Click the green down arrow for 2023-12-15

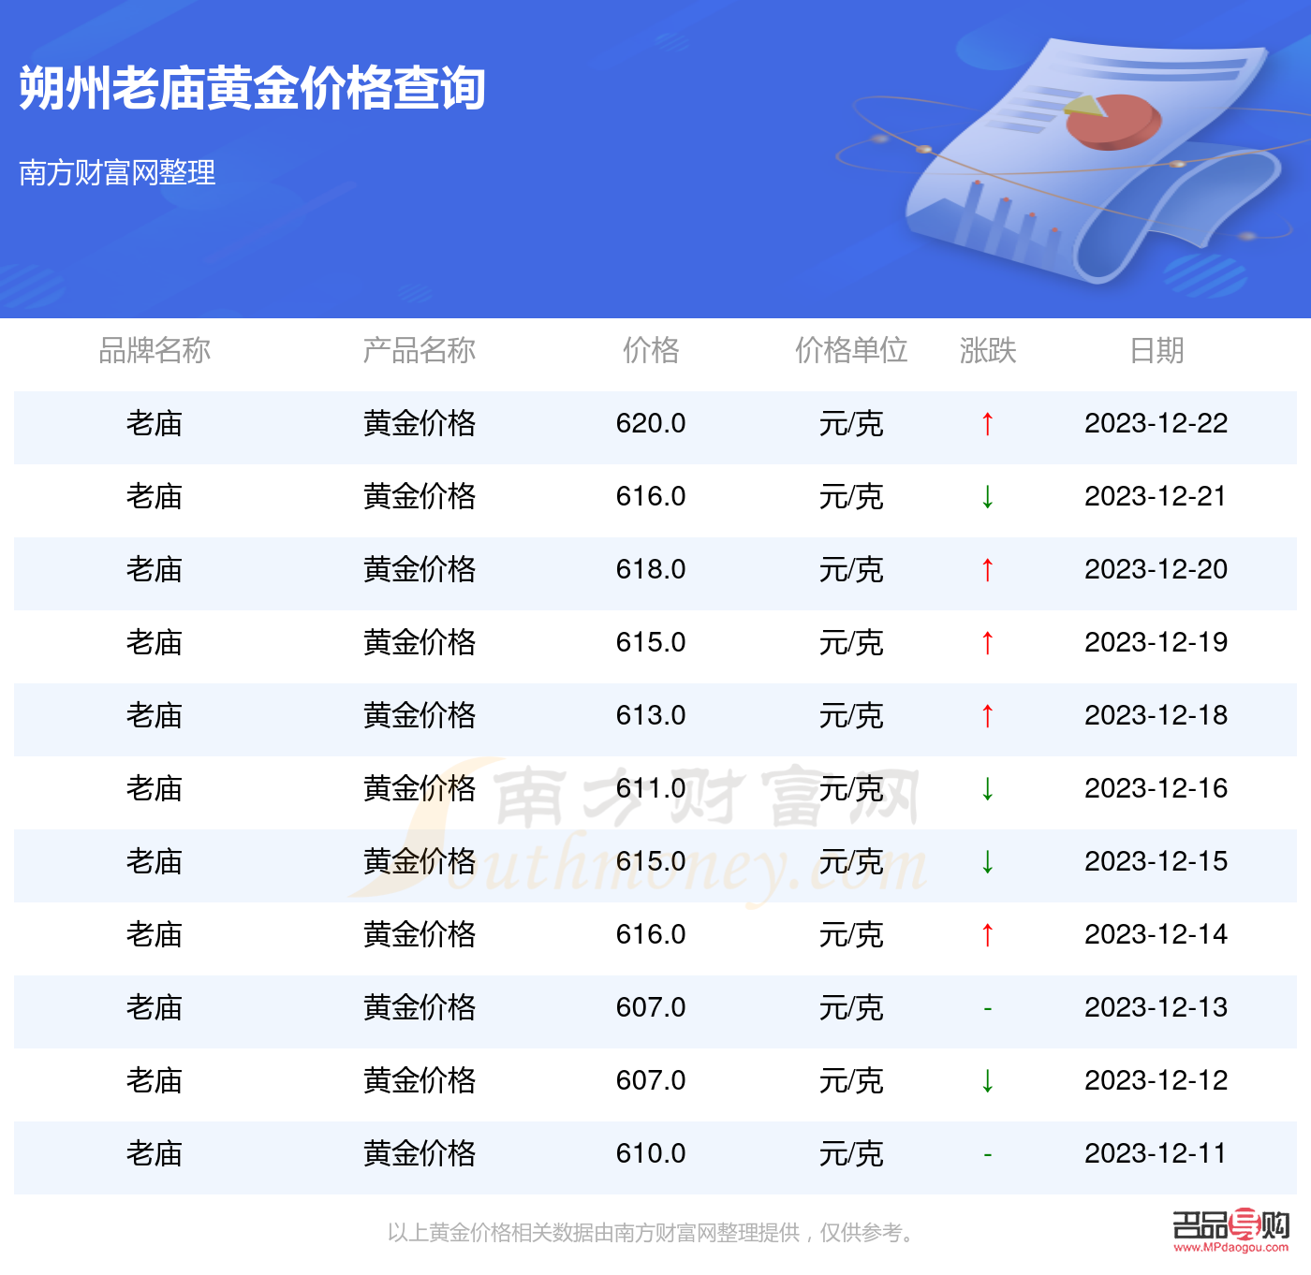tap(987, 862)
